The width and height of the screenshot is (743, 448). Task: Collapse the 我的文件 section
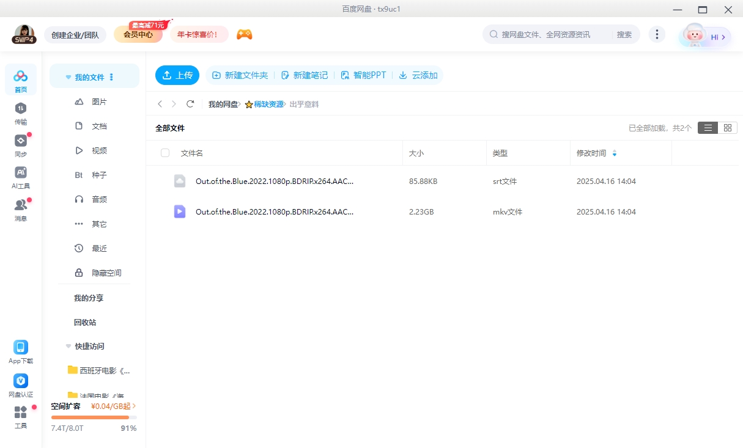click(x=68, y=76)
